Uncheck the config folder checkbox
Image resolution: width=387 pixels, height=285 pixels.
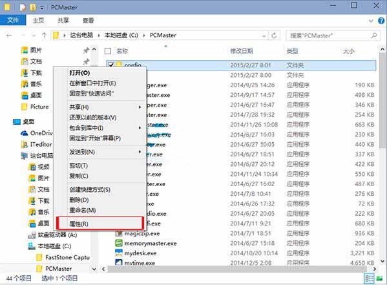[x=111, y=65]
